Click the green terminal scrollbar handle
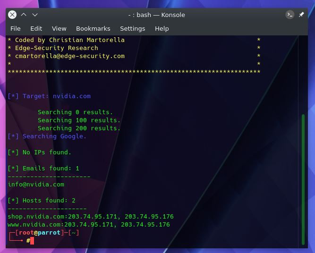Image resolution: width=315 pixels, height=253 pixels. (303, 179)
